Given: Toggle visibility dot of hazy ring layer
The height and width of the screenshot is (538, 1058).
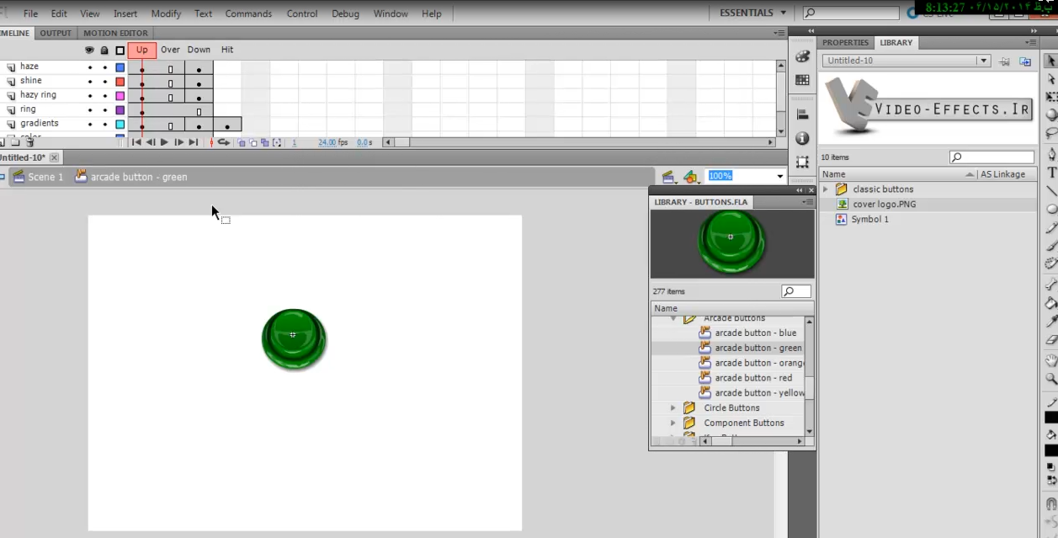Looking at the screenshot, I should coord(90,96).
